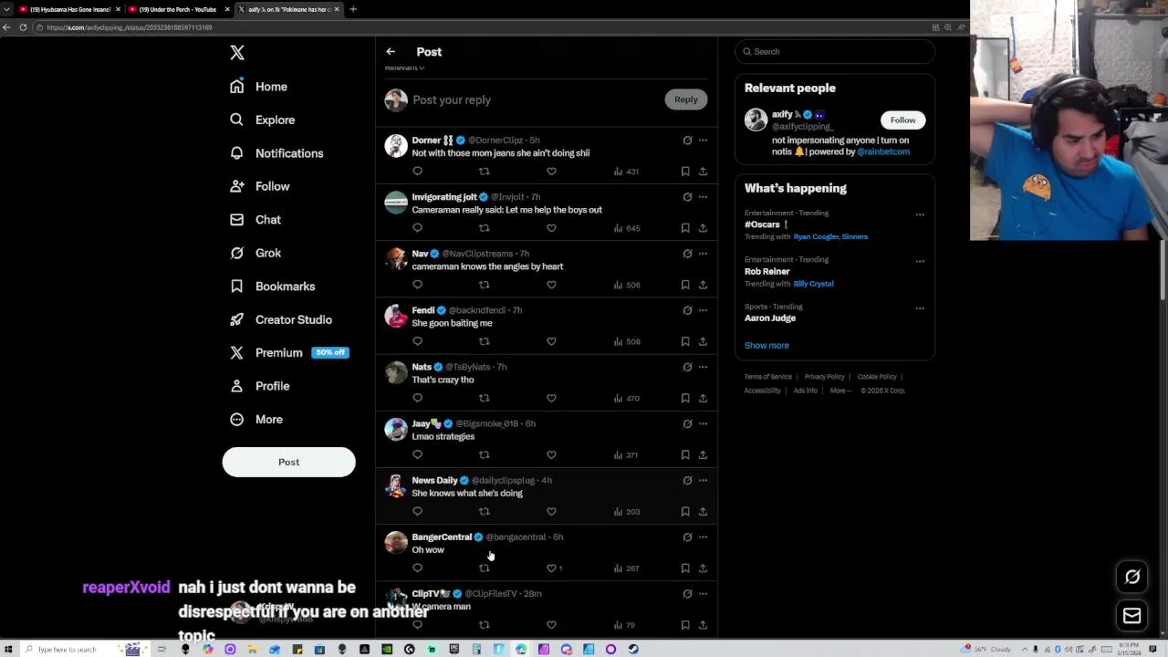This screenshot has width=1168, height=657.
Task: Open the Relevant sort dropdown
Action: (x=404, y=68)
